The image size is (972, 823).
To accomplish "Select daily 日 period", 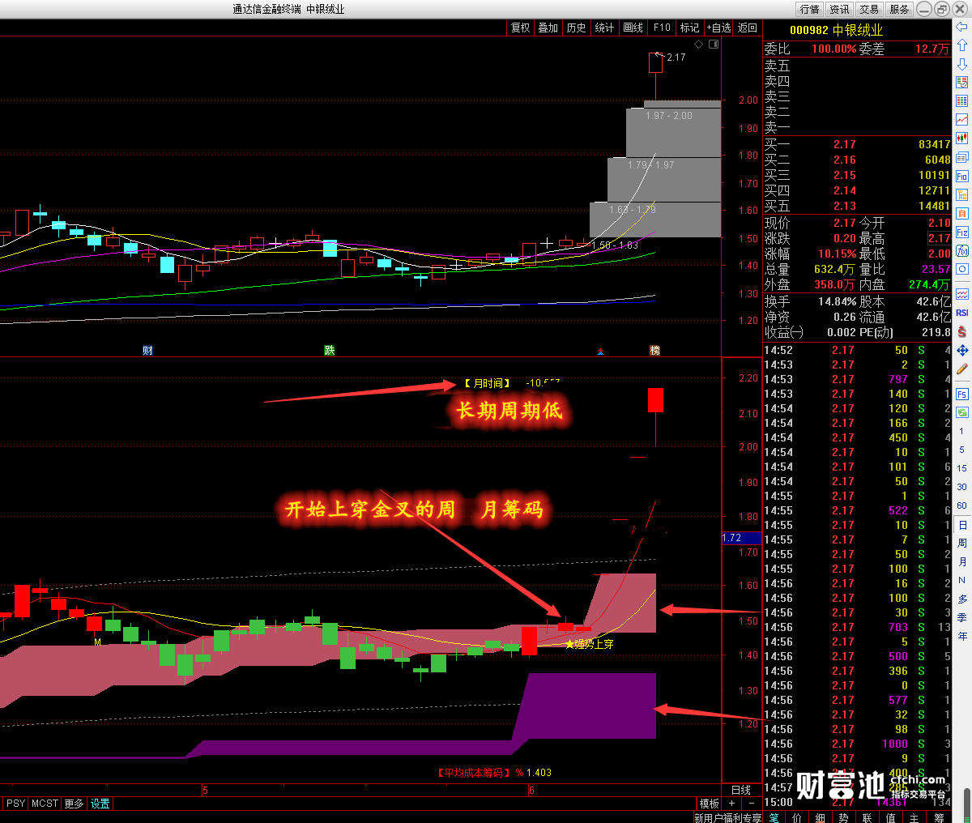I will click(x=962, y=525).
